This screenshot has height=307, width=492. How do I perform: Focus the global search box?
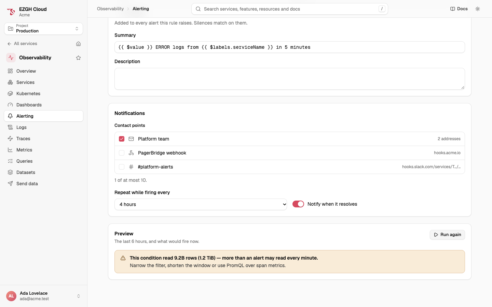point(290,9)
